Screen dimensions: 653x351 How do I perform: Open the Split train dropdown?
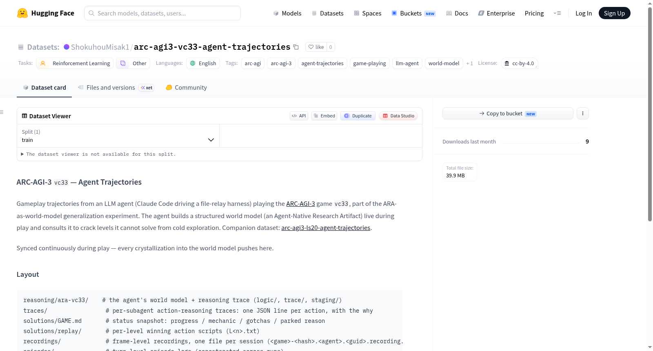point(118,136)
